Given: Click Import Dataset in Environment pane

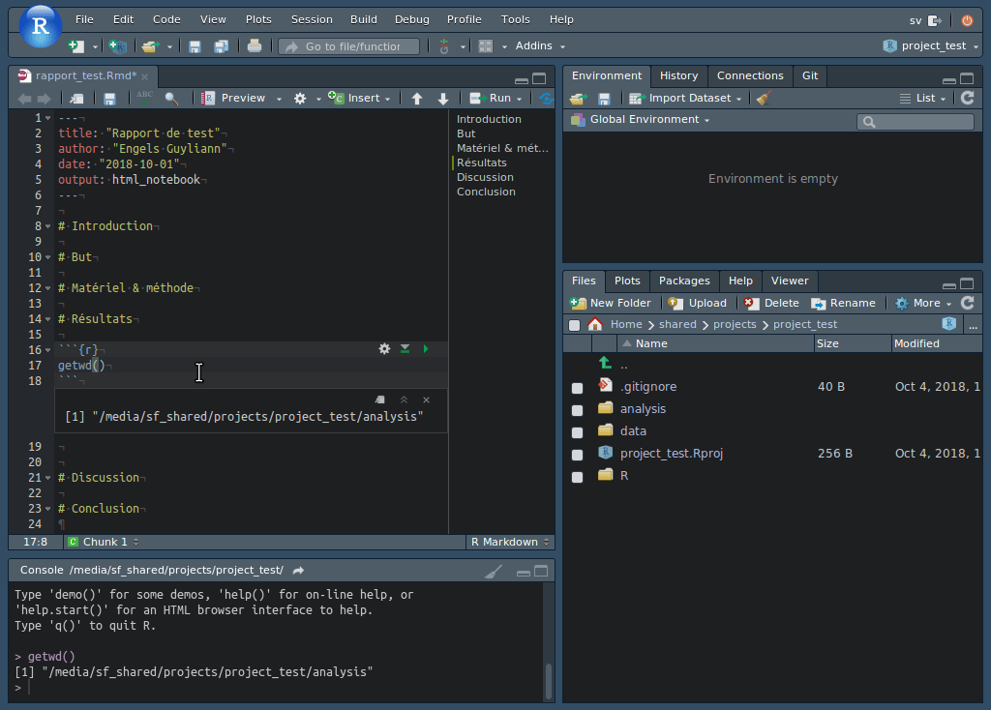Looking at the screenshot, I should tap(685, 99).
